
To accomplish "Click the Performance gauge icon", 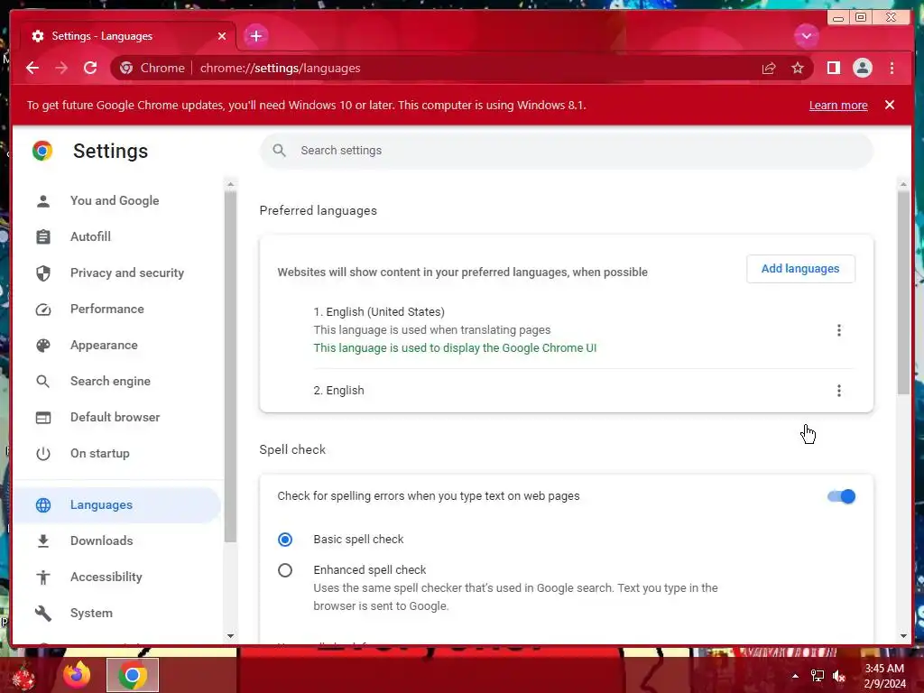I will (x=43, y=310).
